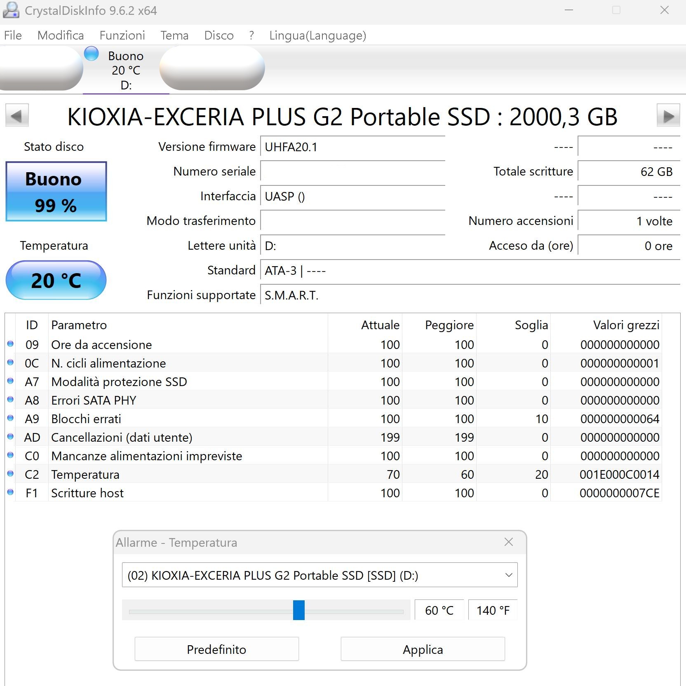Open the Funzioni menu

(122, 35)
